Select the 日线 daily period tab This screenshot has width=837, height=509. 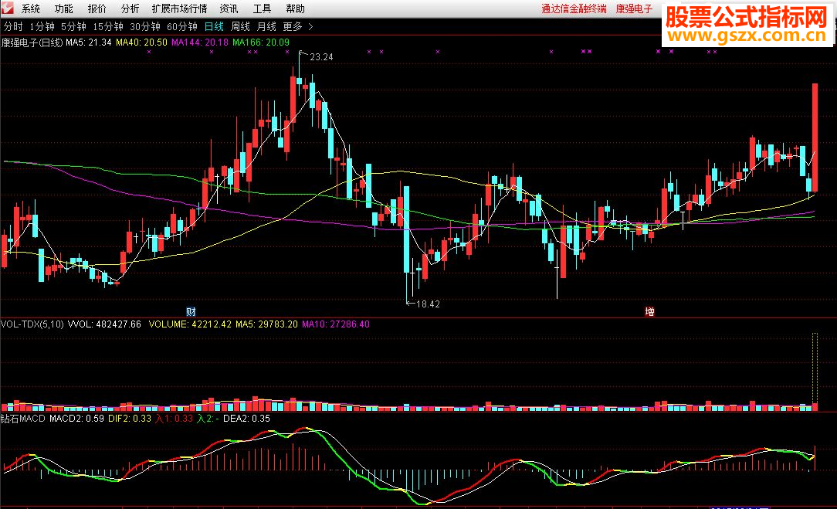[x=214, y=27]
